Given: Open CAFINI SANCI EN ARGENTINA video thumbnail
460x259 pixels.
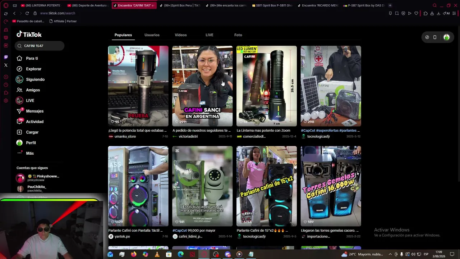Looking at the screenshot, I should pyautogui.click(x=202, y=86).
